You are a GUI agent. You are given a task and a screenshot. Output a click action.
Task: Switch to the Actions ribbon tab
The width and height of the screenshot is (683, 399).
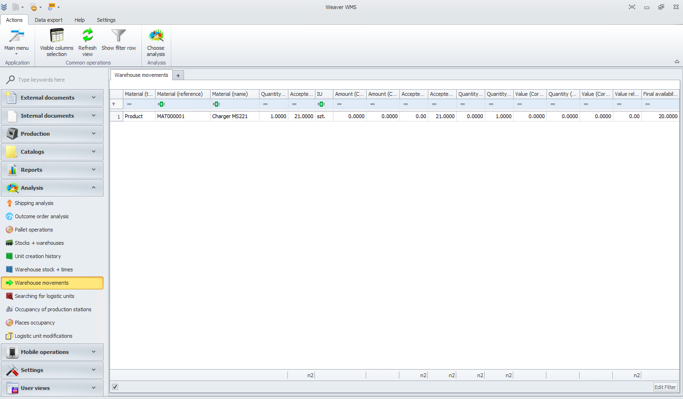[x=14, y=20]
